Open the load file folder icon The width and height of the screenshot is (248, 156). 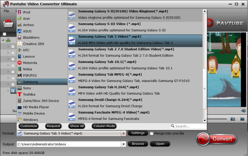8,23
